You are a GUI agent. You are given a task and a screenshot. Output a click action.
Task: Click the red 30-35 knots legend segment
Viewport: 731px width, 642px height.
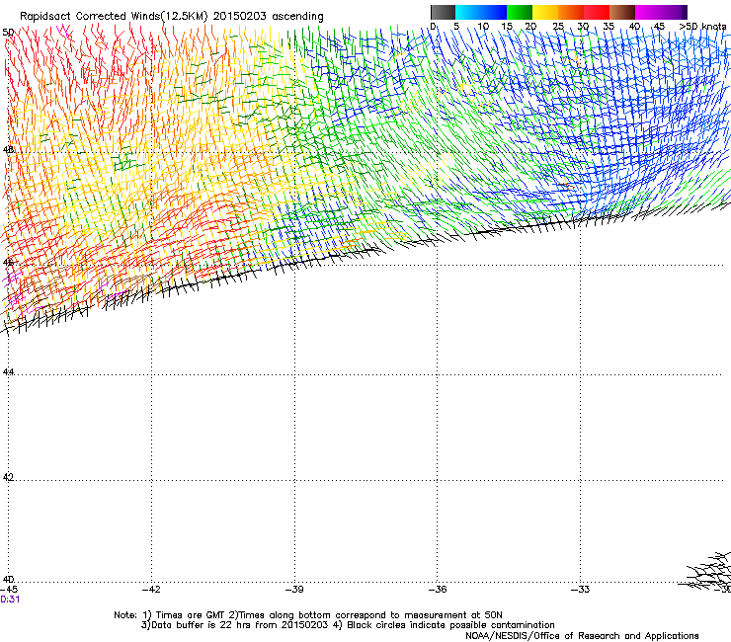[x=597, y=12]
